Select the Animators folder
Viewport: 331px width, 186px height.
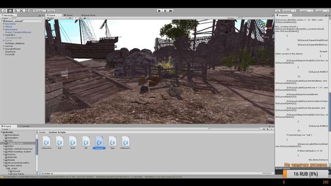tap(13, 138)
